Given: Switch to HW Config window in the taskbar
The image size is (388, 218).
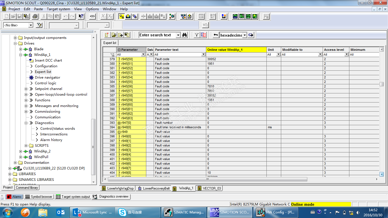Looking at the screenshot, I should coord(276,212).
